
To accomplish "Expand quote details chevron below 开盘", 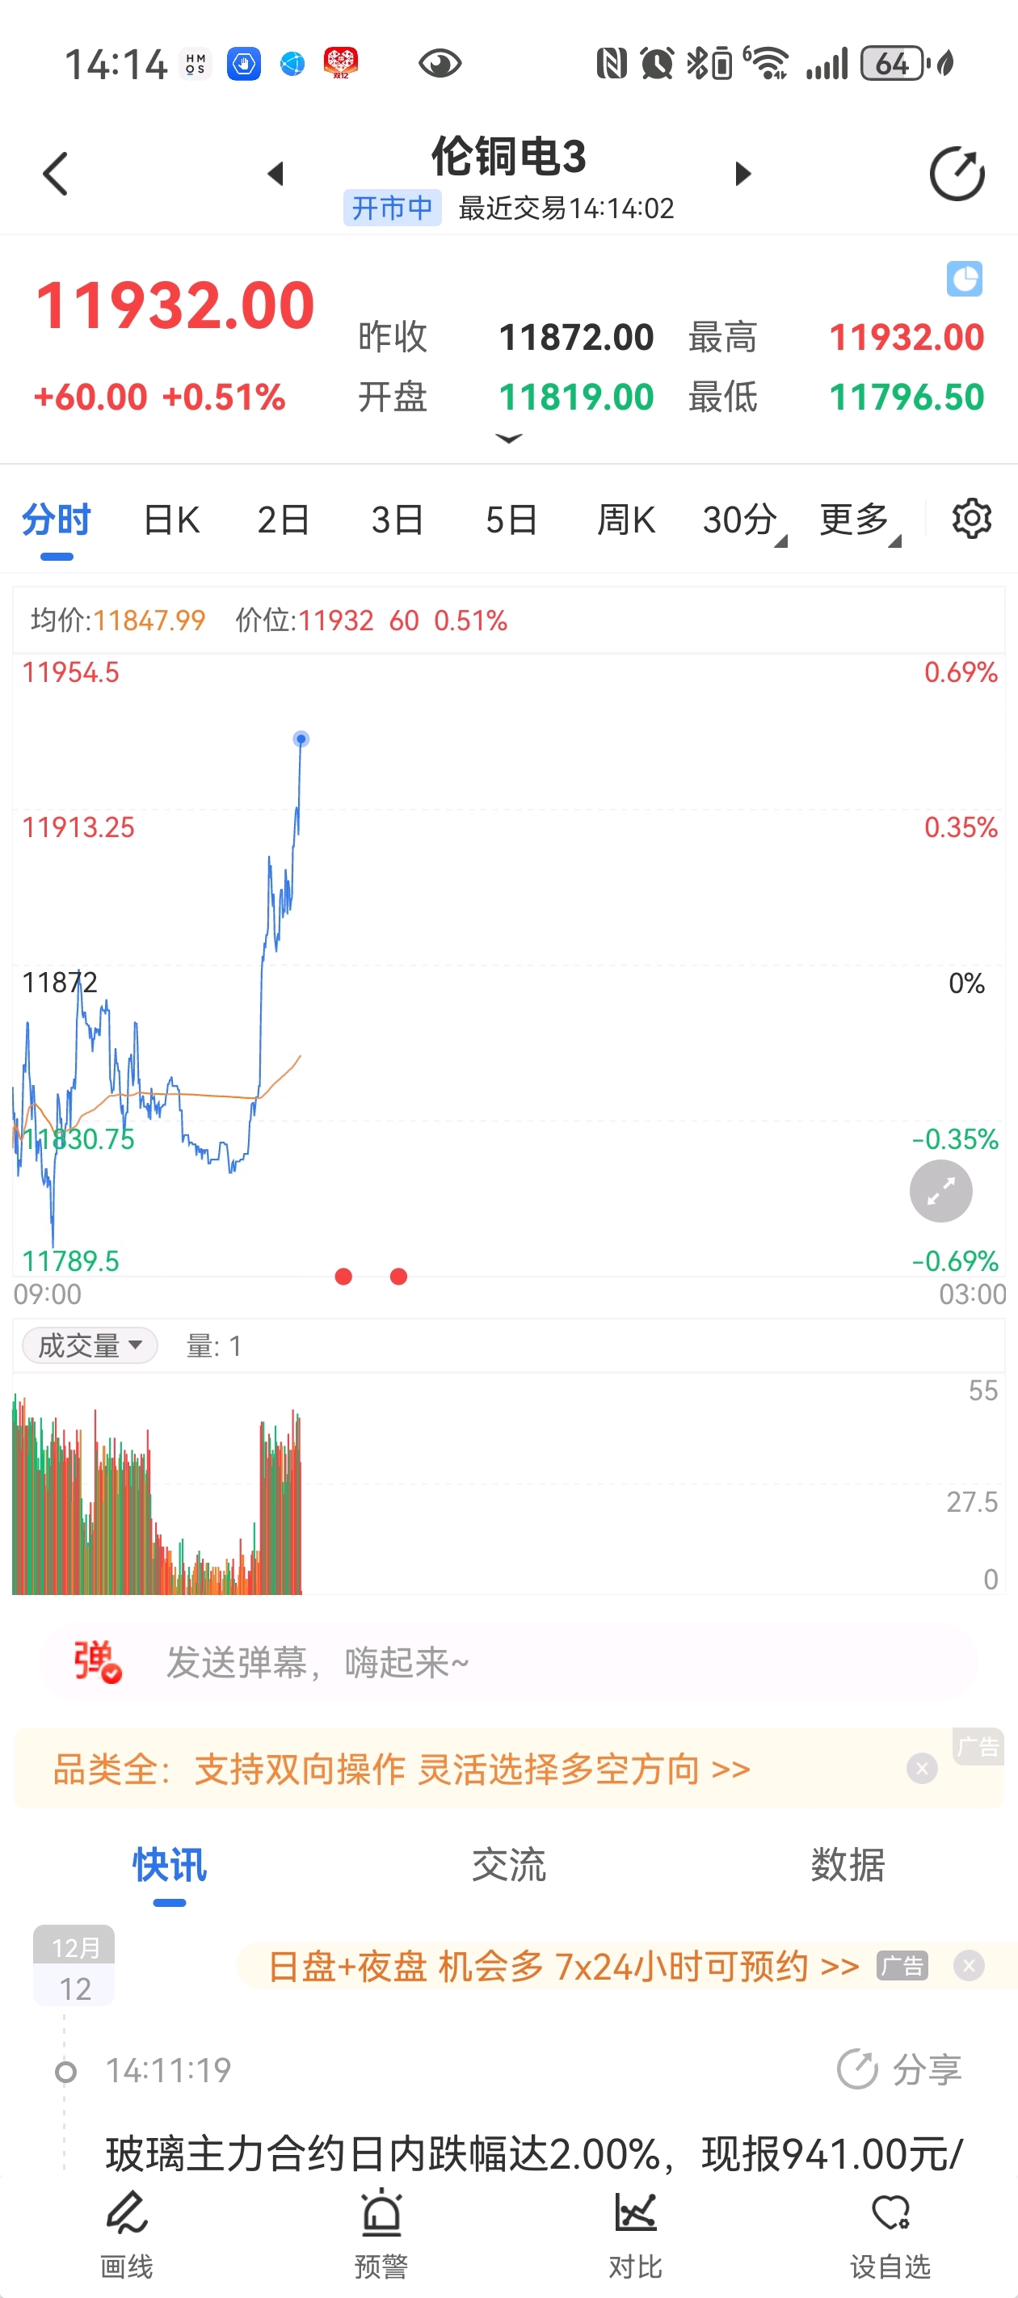I will click(508, 438).
